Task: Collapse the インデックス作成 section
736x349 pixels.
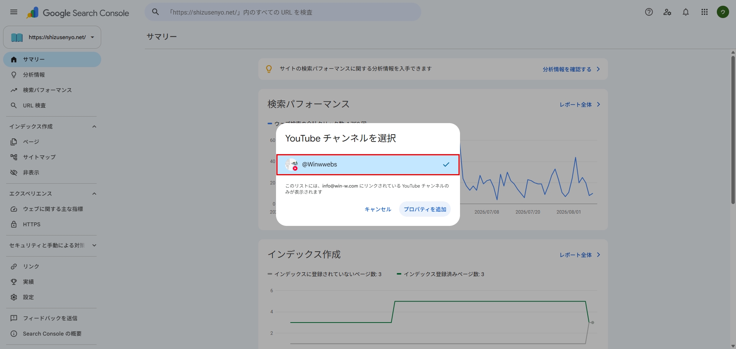Action: (x=94, y=127)
